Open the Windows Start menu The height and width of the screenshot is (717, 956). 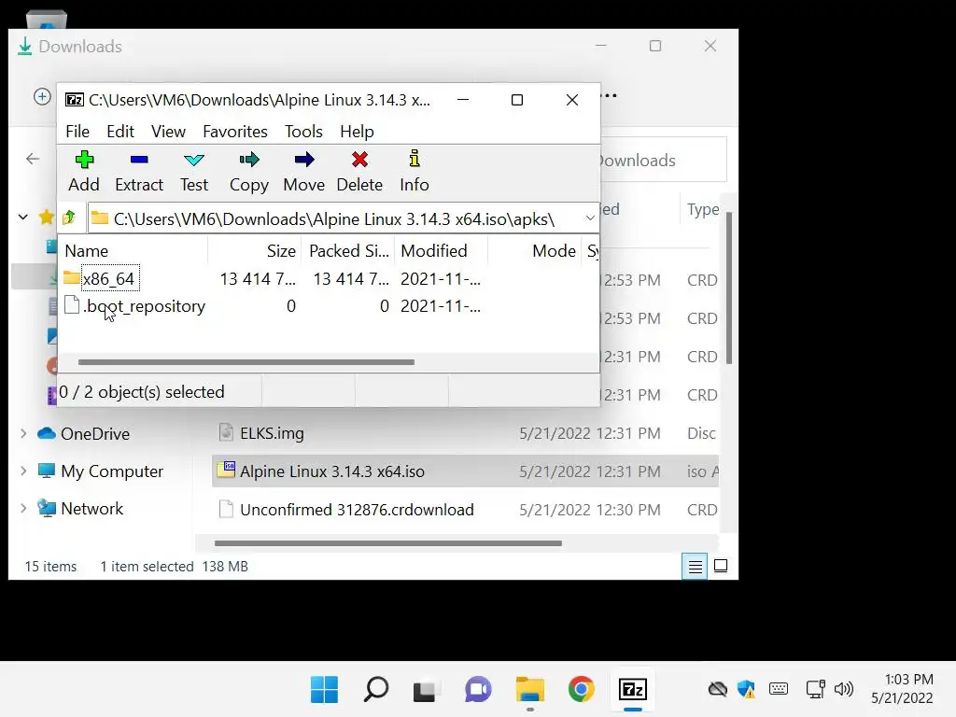(324, 690)
